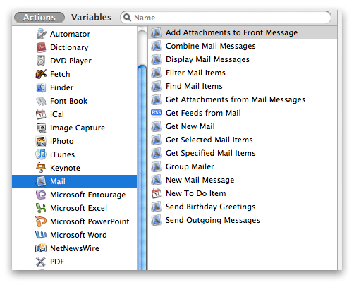This screenshot has width=354, height=287.
Task: Select the Find Mail Items action
Action: pos(243,86)
